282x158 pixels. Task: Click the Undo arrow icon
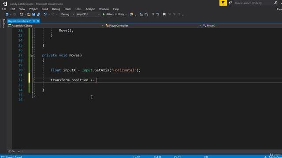(45, 14)
